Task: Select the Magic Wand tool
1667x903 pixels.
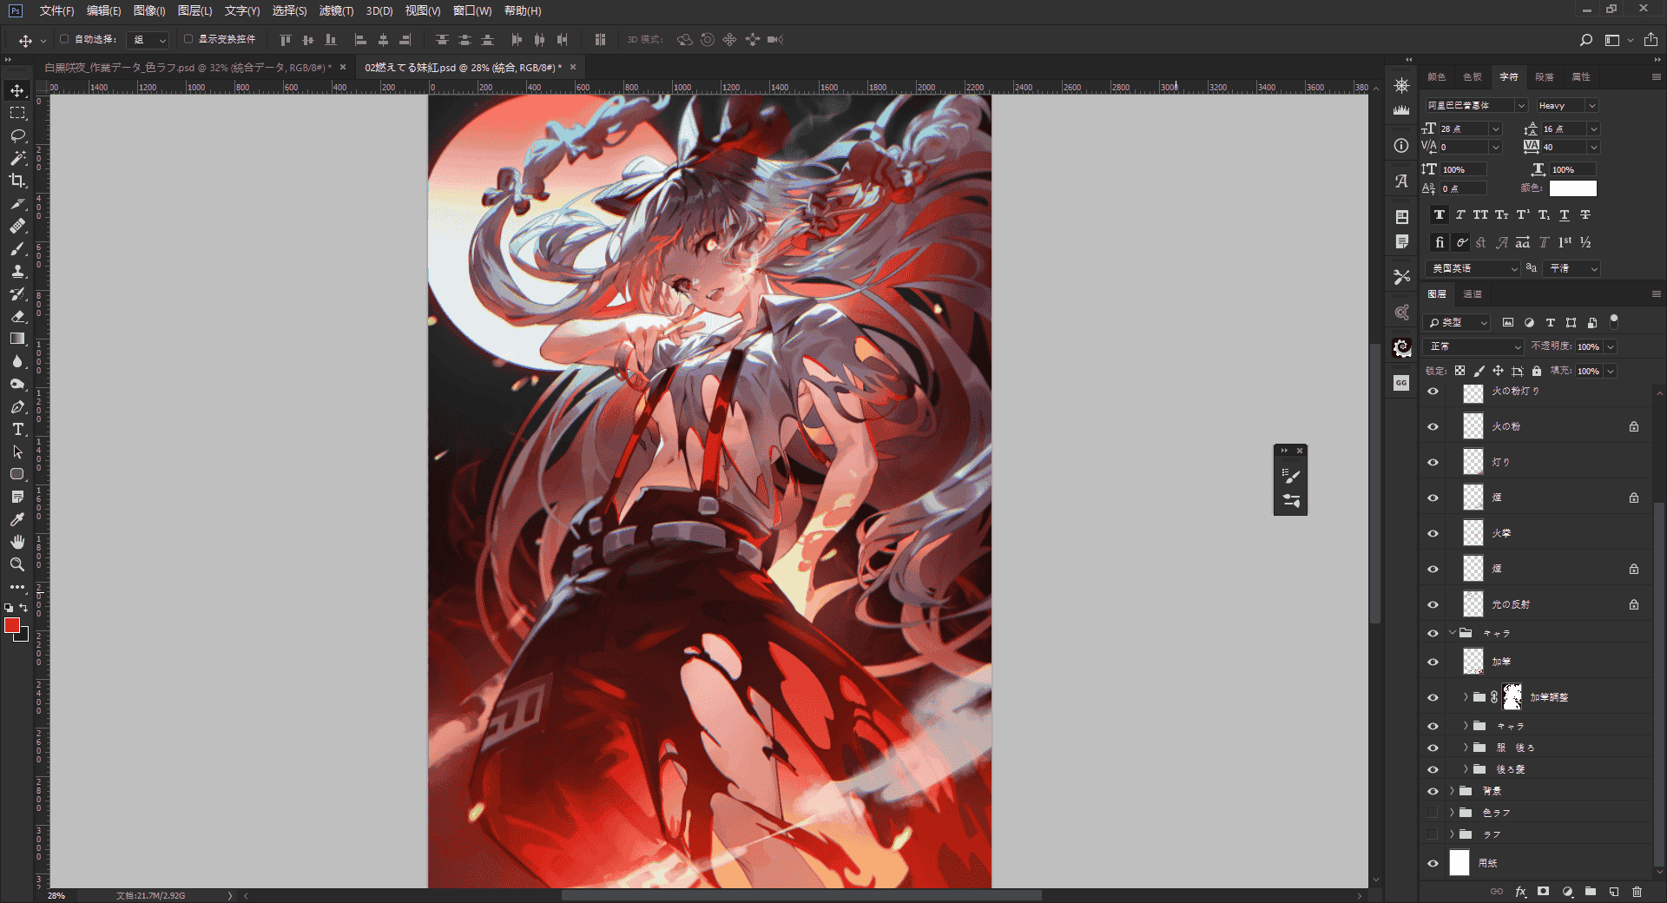Action: [x=17, y=158]
